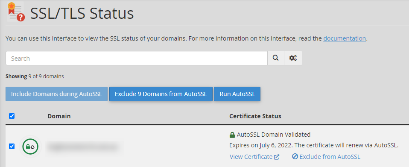Uncheck the first domain row checkbox
This screenshot has height=167, width=409.
[x=12, y=146]
